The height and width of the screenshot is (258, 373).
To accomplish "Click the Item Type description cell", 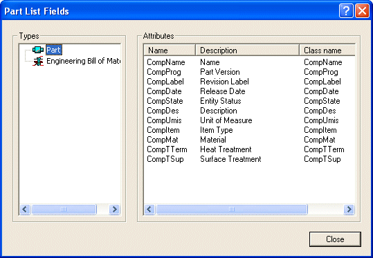I will coord(216,130).
